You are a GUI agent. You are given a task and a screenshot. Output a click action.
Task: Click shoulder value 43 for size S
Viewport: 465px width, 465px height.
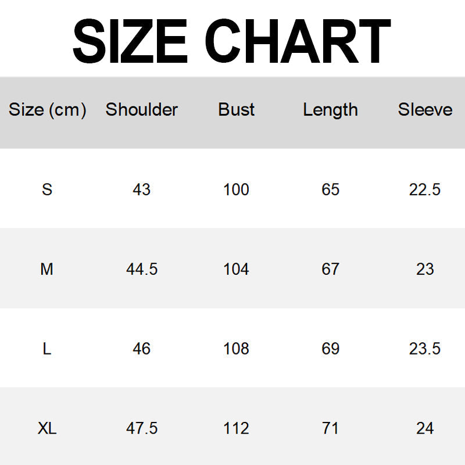point(141,189)
